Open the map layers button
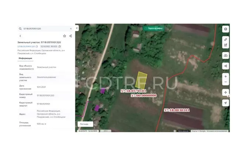Screen dimensions: 236x166 (225, 29)
